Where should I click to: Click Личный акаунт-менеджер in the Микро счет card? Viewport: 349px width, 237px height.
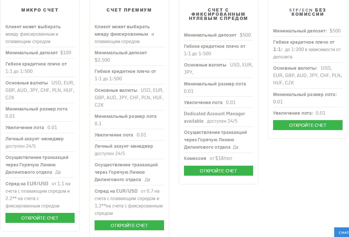pos(34,139)
